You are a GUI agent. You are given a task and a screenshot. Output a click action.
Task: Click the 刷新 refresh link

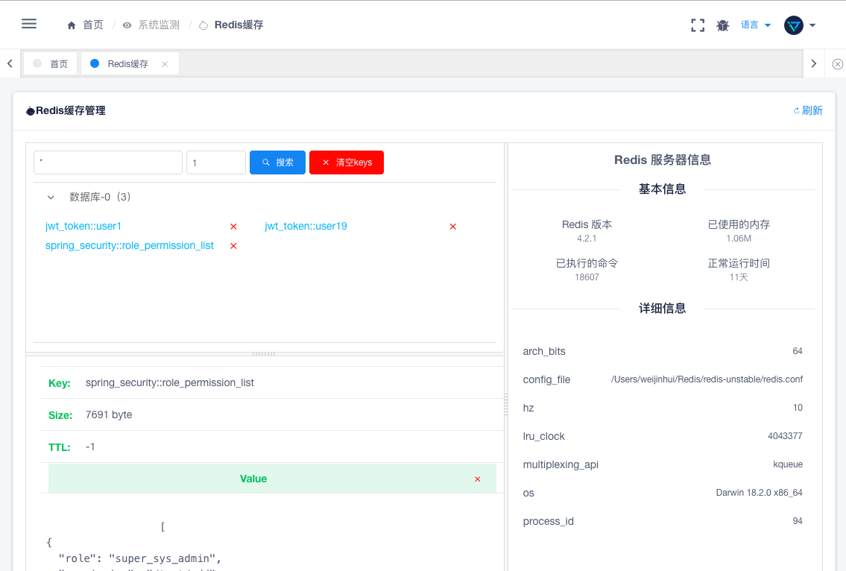(808, 110)
